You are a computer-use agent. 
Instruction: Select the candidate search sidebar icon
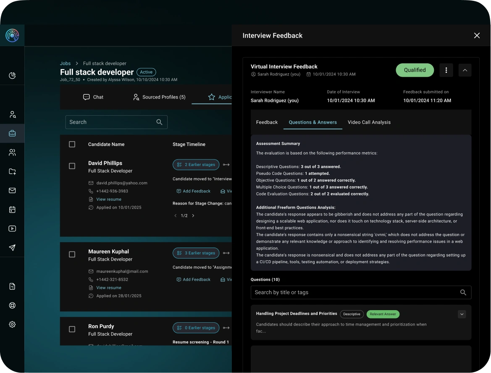12,114
